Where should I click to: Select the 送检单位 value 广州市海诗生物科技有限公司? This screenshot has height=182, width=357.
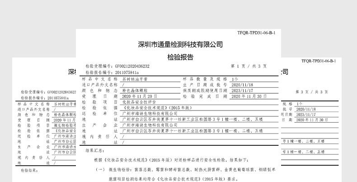pos(150,114)
